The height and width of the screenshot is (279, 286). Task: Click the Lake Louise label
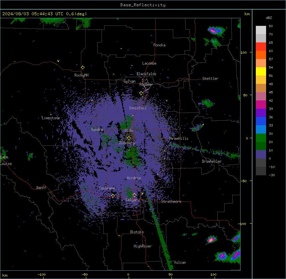(x=6, y=160)
